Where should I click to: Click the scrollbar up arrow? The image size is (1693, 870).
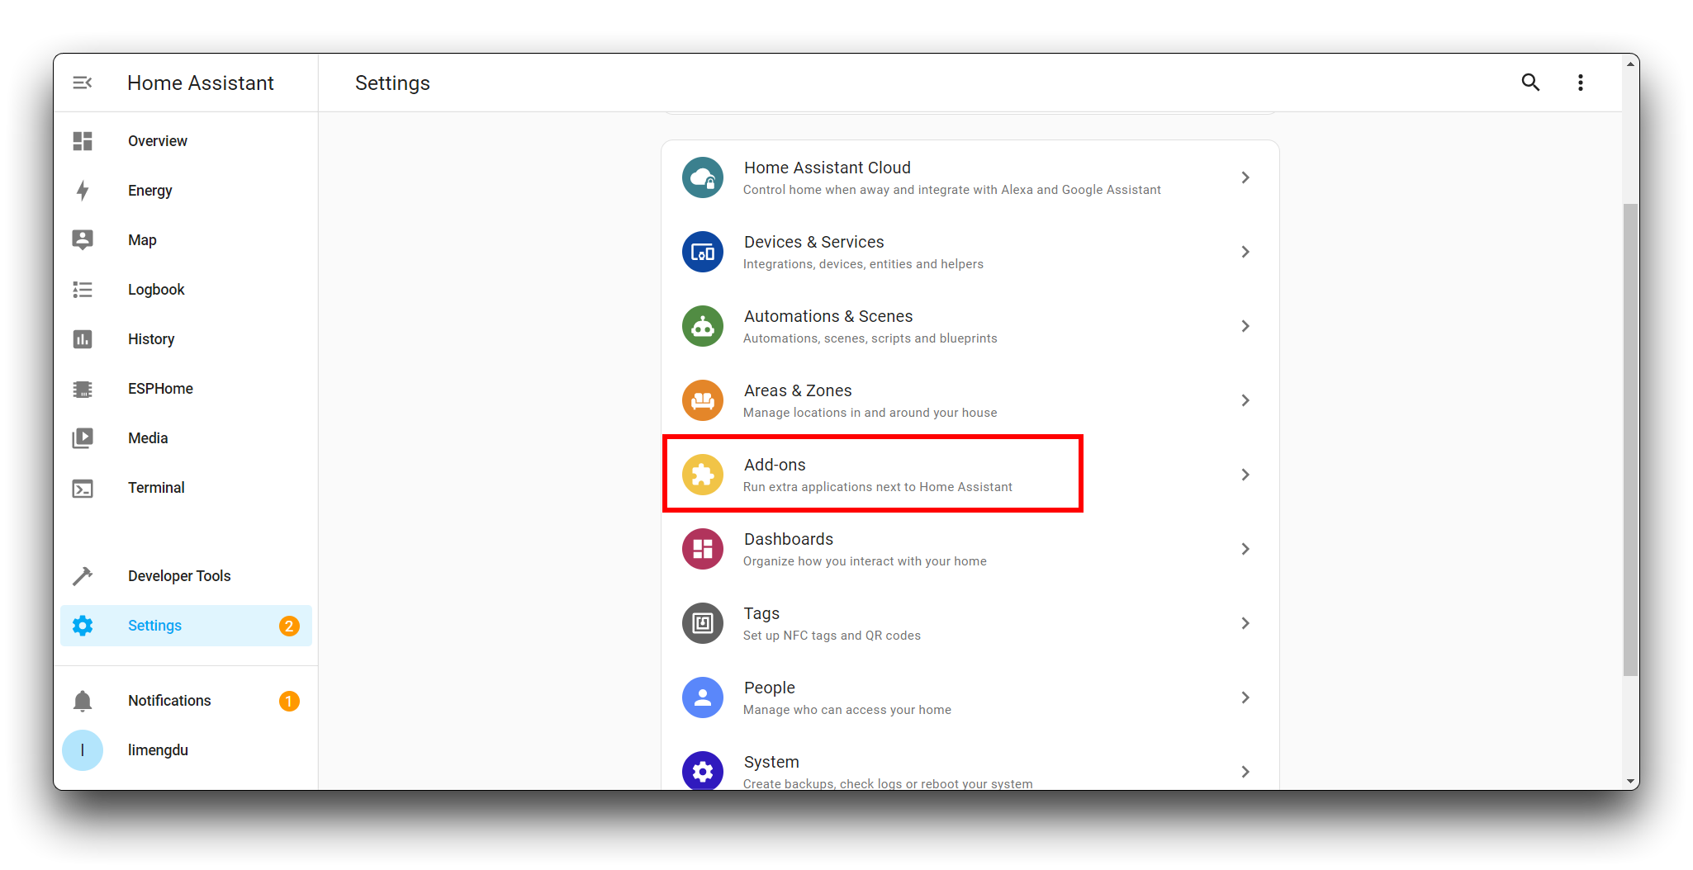pyautogui.click(x=1630, y=63)
